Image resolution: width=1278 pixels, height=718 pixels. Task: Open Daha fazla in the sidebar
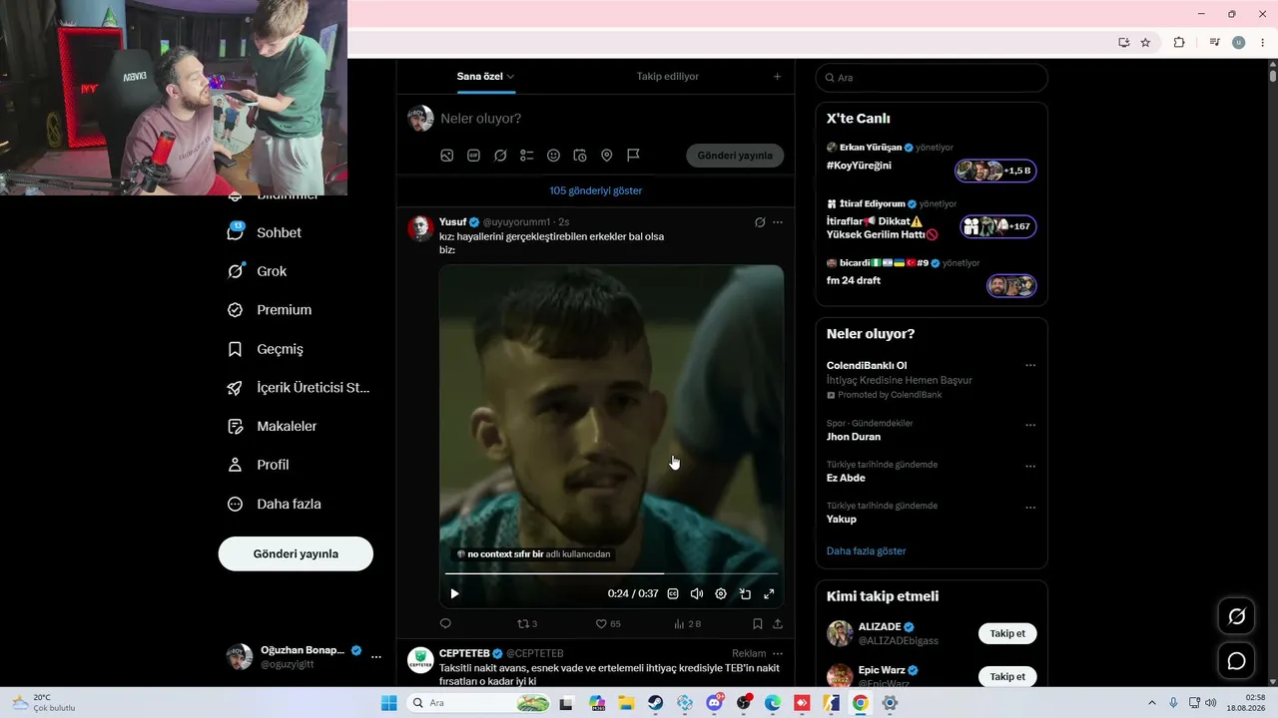(274, 504)
